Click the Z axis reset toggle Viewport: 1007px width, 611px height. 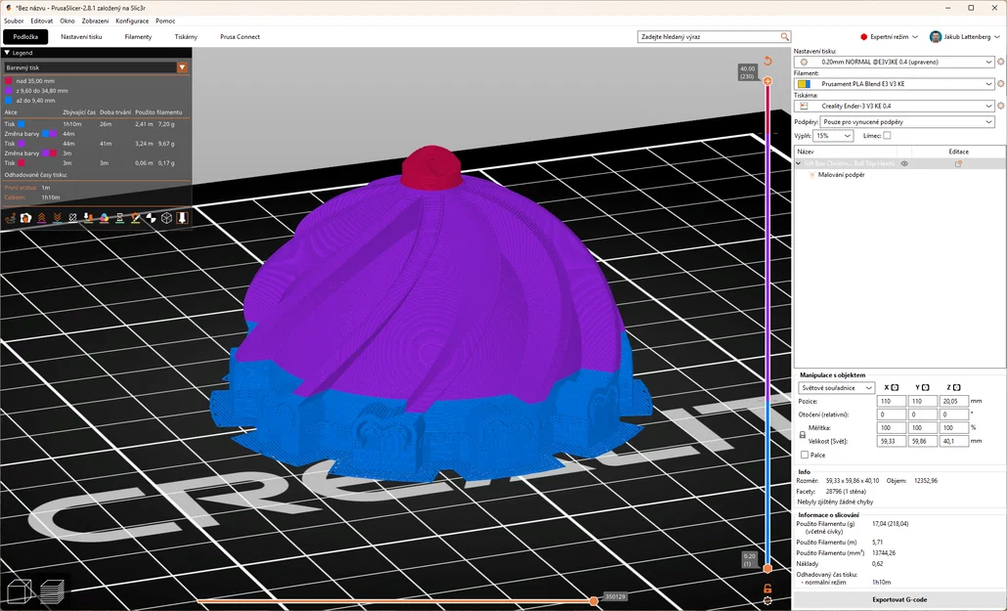[x=957, y=387]
